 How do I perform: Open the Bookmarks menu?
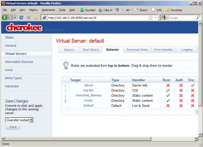click(x=48, y=10)
